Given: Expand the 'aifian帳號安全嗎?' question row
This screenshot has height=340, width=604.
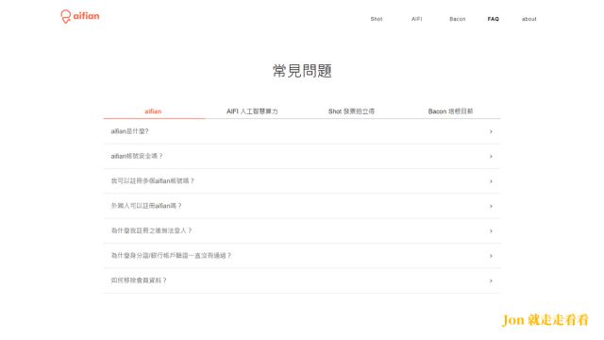Looking at the screenshot, I should 302,157.
